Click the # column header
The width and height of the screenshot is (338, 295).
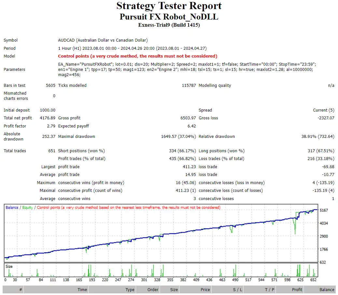[x=21, y=290]
